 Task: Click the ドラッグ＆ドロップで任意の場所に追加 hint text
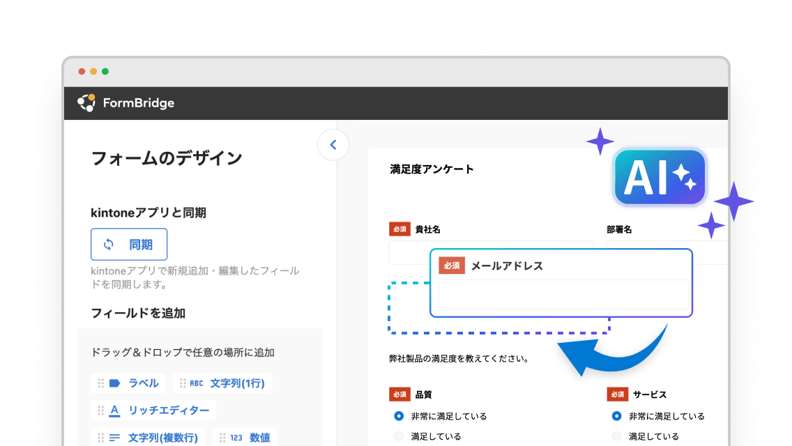click(183, 353)
